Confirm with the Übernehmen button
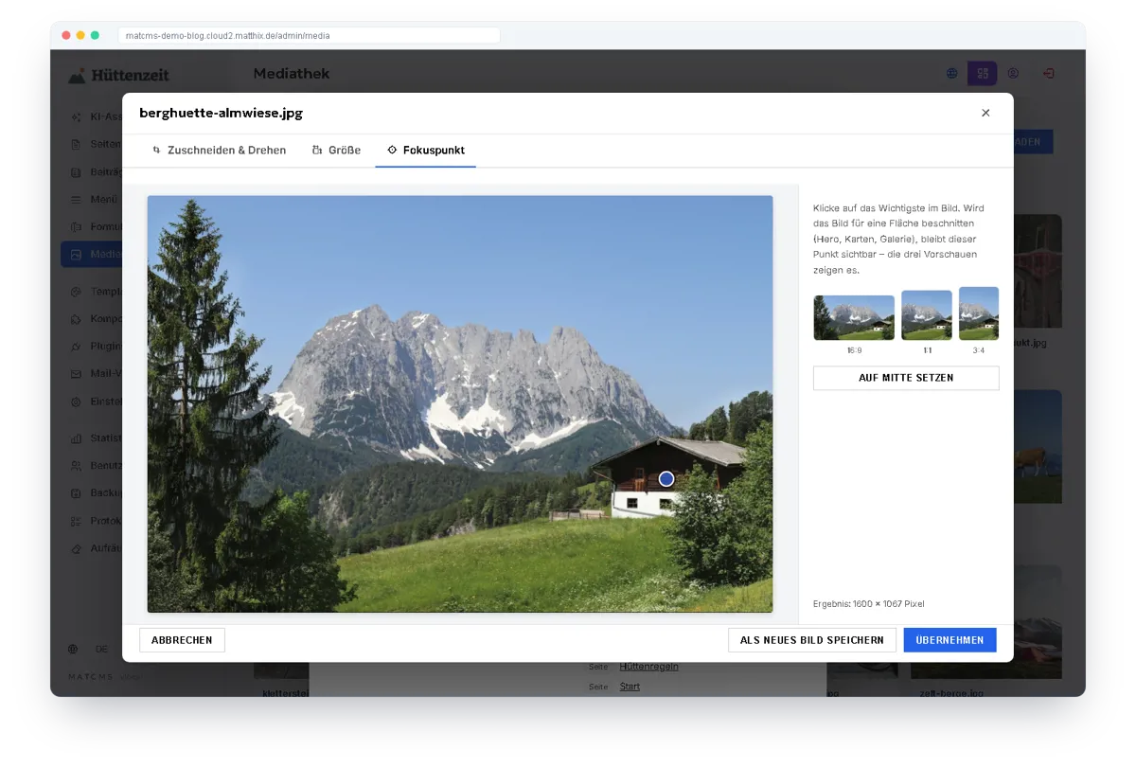Viewport: 1136px width, 768px height. [950, 640]
